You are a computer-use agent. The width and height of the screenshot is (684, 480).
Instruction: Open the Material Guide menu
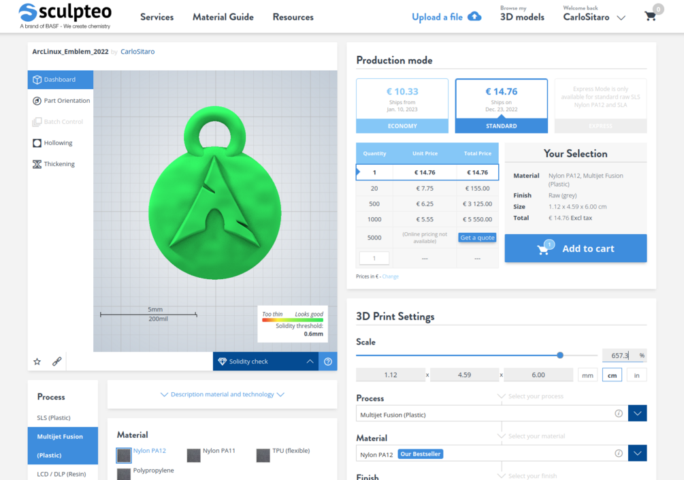coord(223,17)
